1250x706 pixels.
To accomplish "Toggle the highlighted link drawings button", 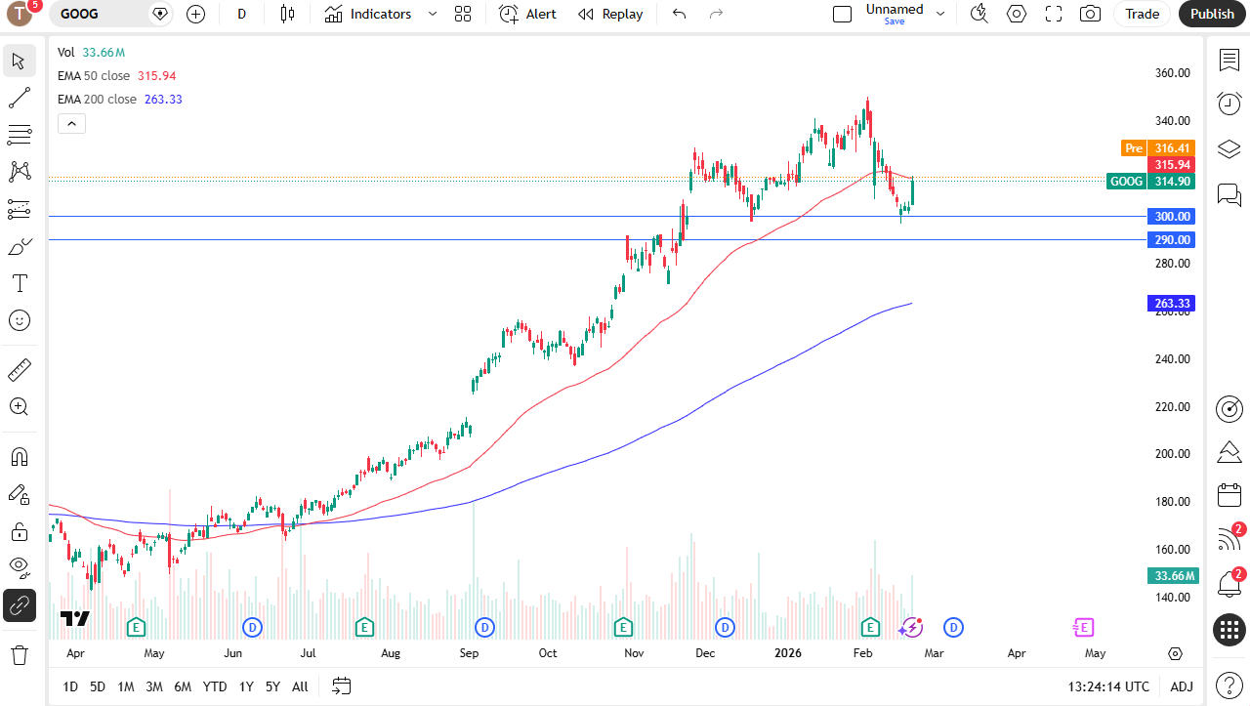I will pos(20,605).
